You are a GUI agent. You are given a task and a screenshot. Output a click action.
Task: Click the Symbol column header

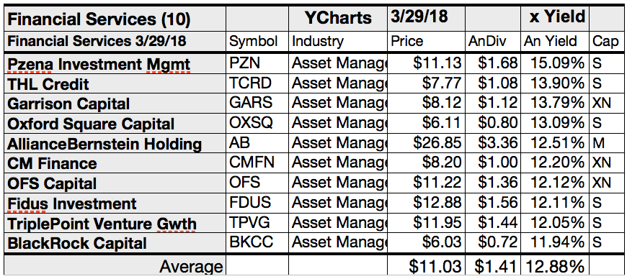[257, 41]
